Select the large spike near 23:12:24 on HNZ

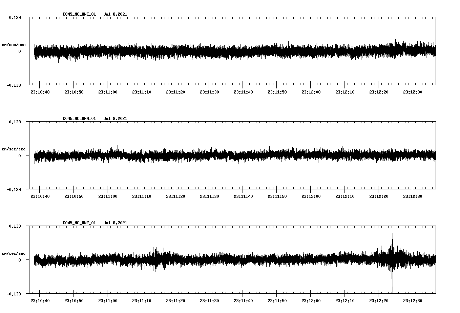tap(393, 261)
